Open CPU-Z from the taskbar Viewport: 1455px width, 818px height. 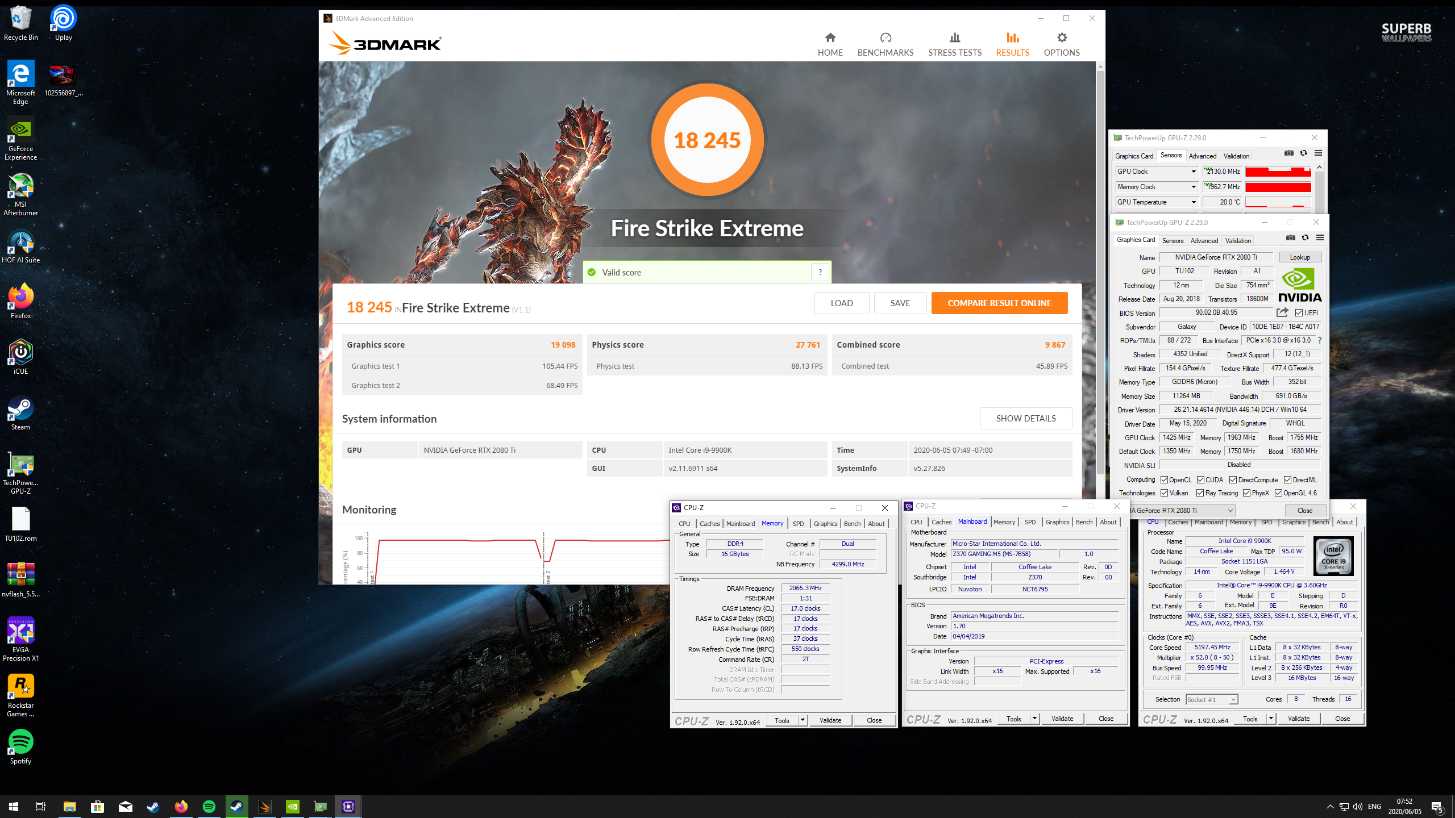point(348,806)
